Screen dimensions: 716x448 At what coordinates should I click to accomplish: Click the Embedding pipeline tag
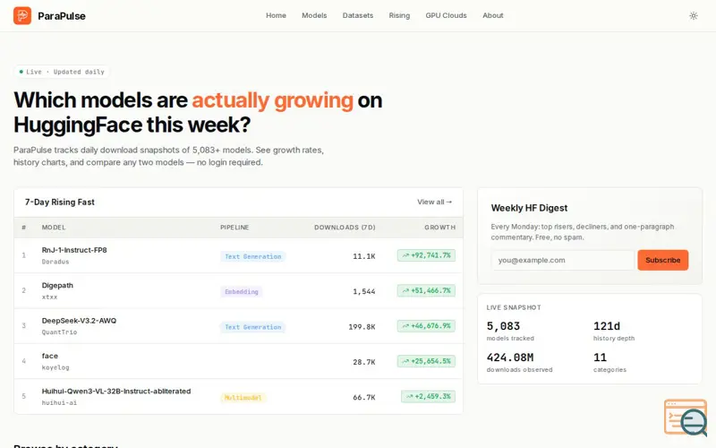click(241, 292)
